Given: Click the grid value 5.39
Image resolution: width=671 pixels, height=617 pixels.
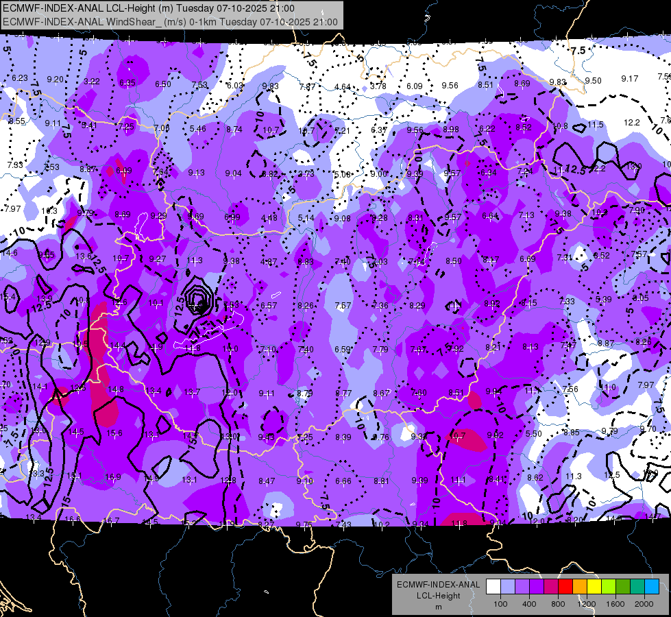Looking at the screenshot, I should tap(603, 300).
